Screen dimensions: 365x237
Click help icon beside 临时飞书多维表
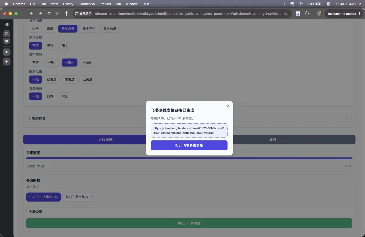coord(92,197)
